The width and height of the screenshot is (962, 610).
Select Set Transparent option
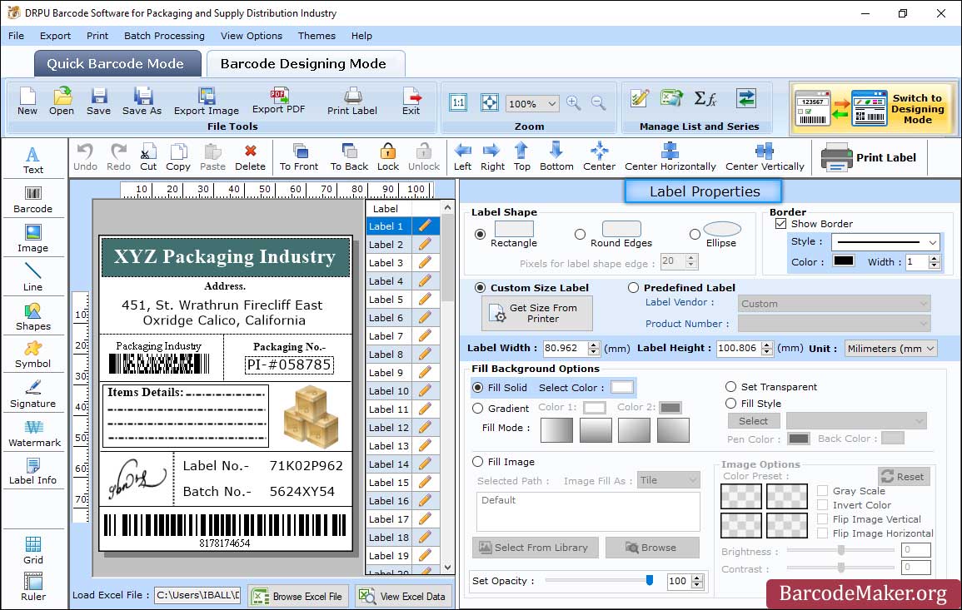pyautogui.click(x=730, y=387)
